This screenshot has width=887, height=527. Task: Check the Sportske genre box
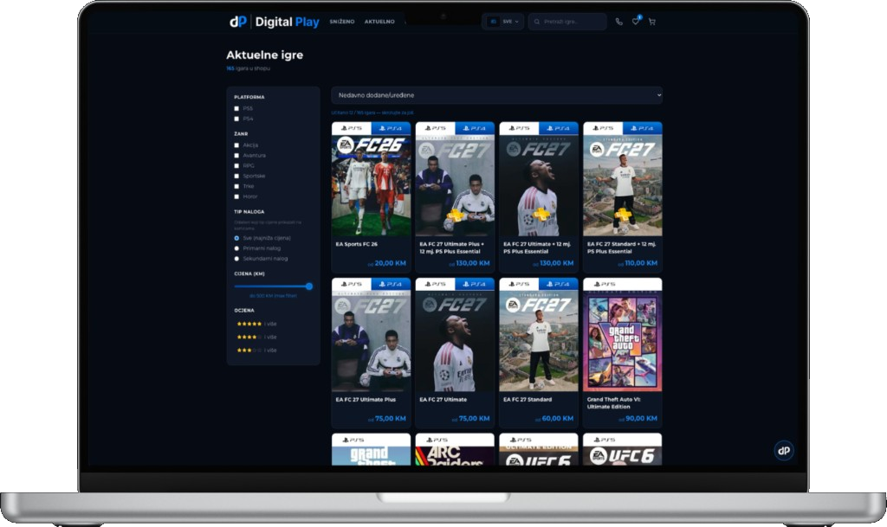(x=236, y=176)
